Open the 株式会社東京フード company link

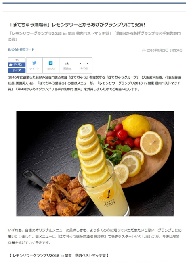[21, 50]
